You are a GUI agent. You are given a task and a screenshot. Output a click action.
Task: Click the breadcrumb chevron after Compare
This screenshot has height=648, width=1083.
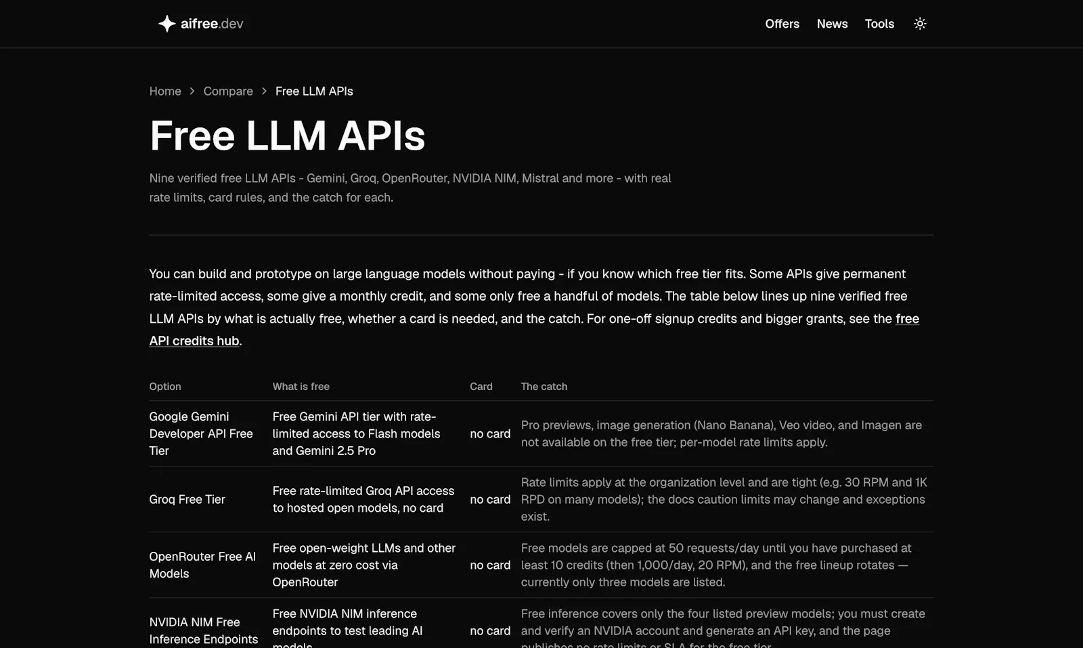(x=264, y=91)
